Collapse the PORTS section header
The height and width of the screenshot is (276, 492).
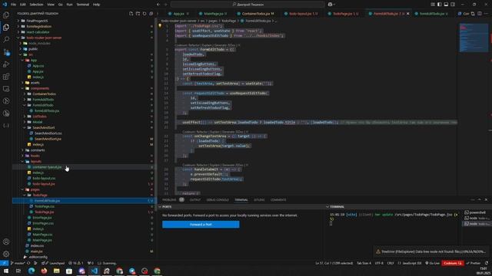click(167, 207)
